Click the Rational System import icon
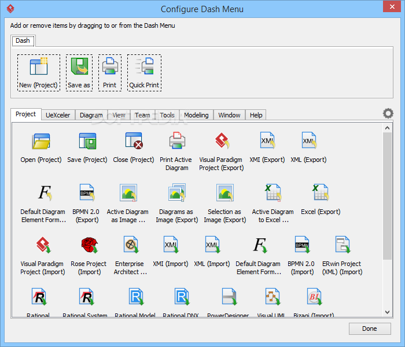Image resolution: width=405 pixels, height=347 pixels. click(87, 297)
